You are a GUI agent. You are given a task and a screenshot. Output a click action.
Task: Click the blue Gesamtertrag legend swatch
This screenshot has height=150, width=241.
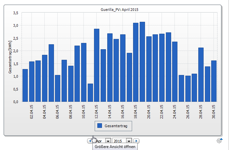tap(99, 126)
